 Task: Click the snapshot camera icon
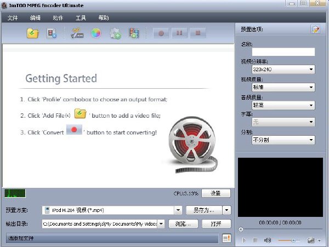coord(311,240)
